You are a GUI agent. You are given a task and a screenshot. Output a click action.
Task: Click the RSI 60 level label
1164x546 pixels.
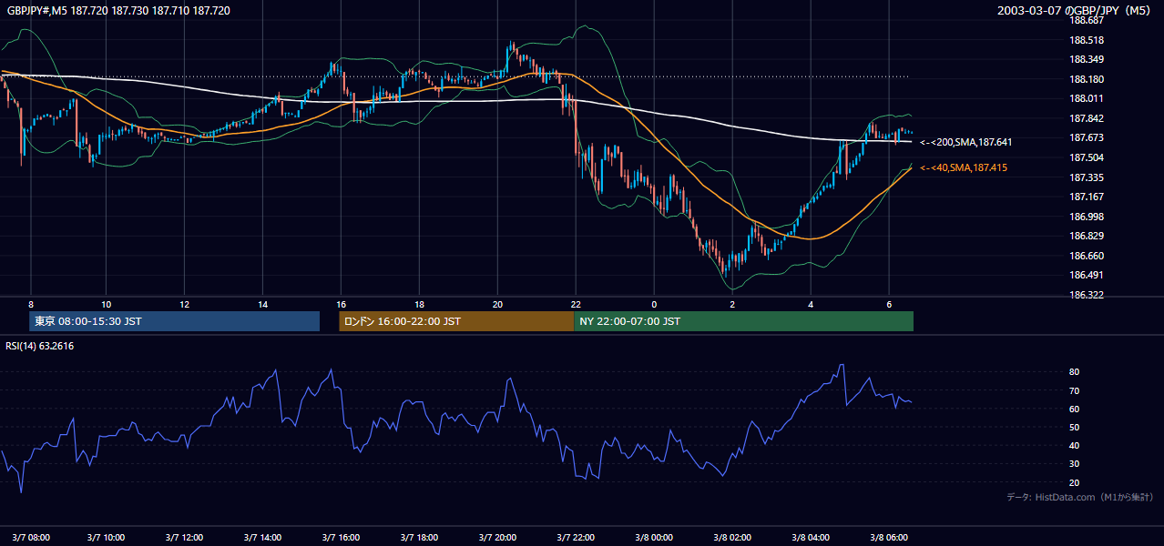click(1074, 409)
